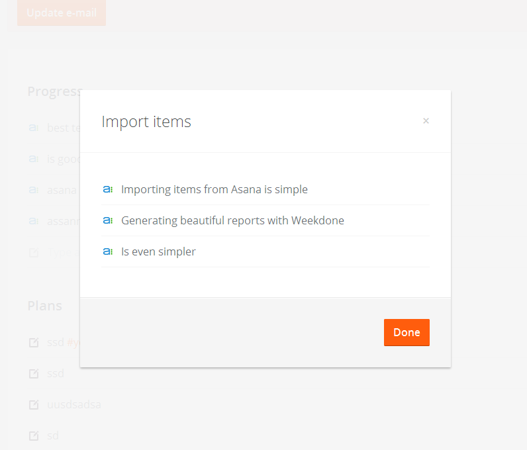Click edit icon beside 'sd' plan

(34, 435)
